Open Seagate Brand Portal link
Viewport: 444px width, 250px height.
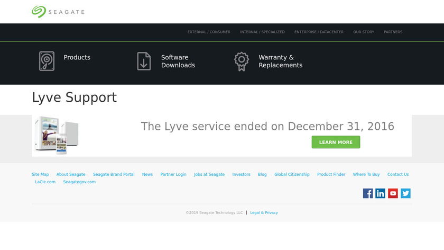coord(114,174)
